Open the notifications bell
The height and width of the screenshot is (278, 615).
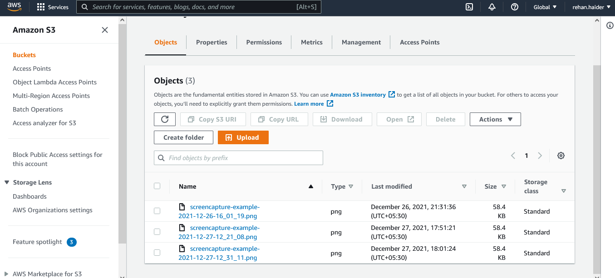[492, 7]
